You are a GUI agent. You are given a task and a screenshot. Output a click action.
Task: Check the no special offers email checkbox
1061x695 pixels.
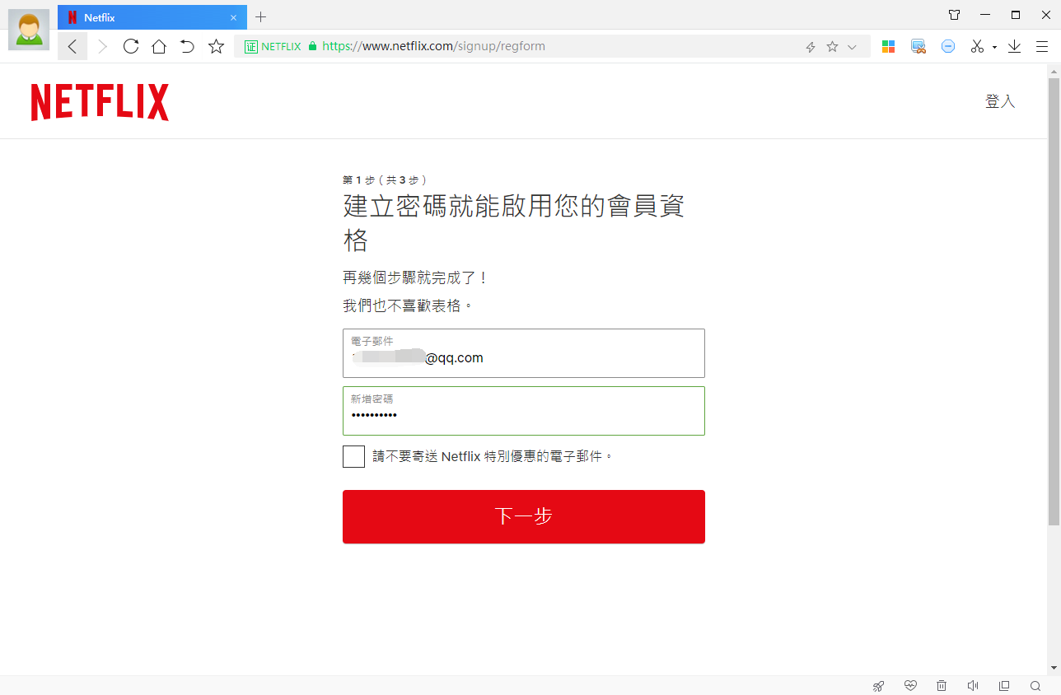[x=353, y=456]
